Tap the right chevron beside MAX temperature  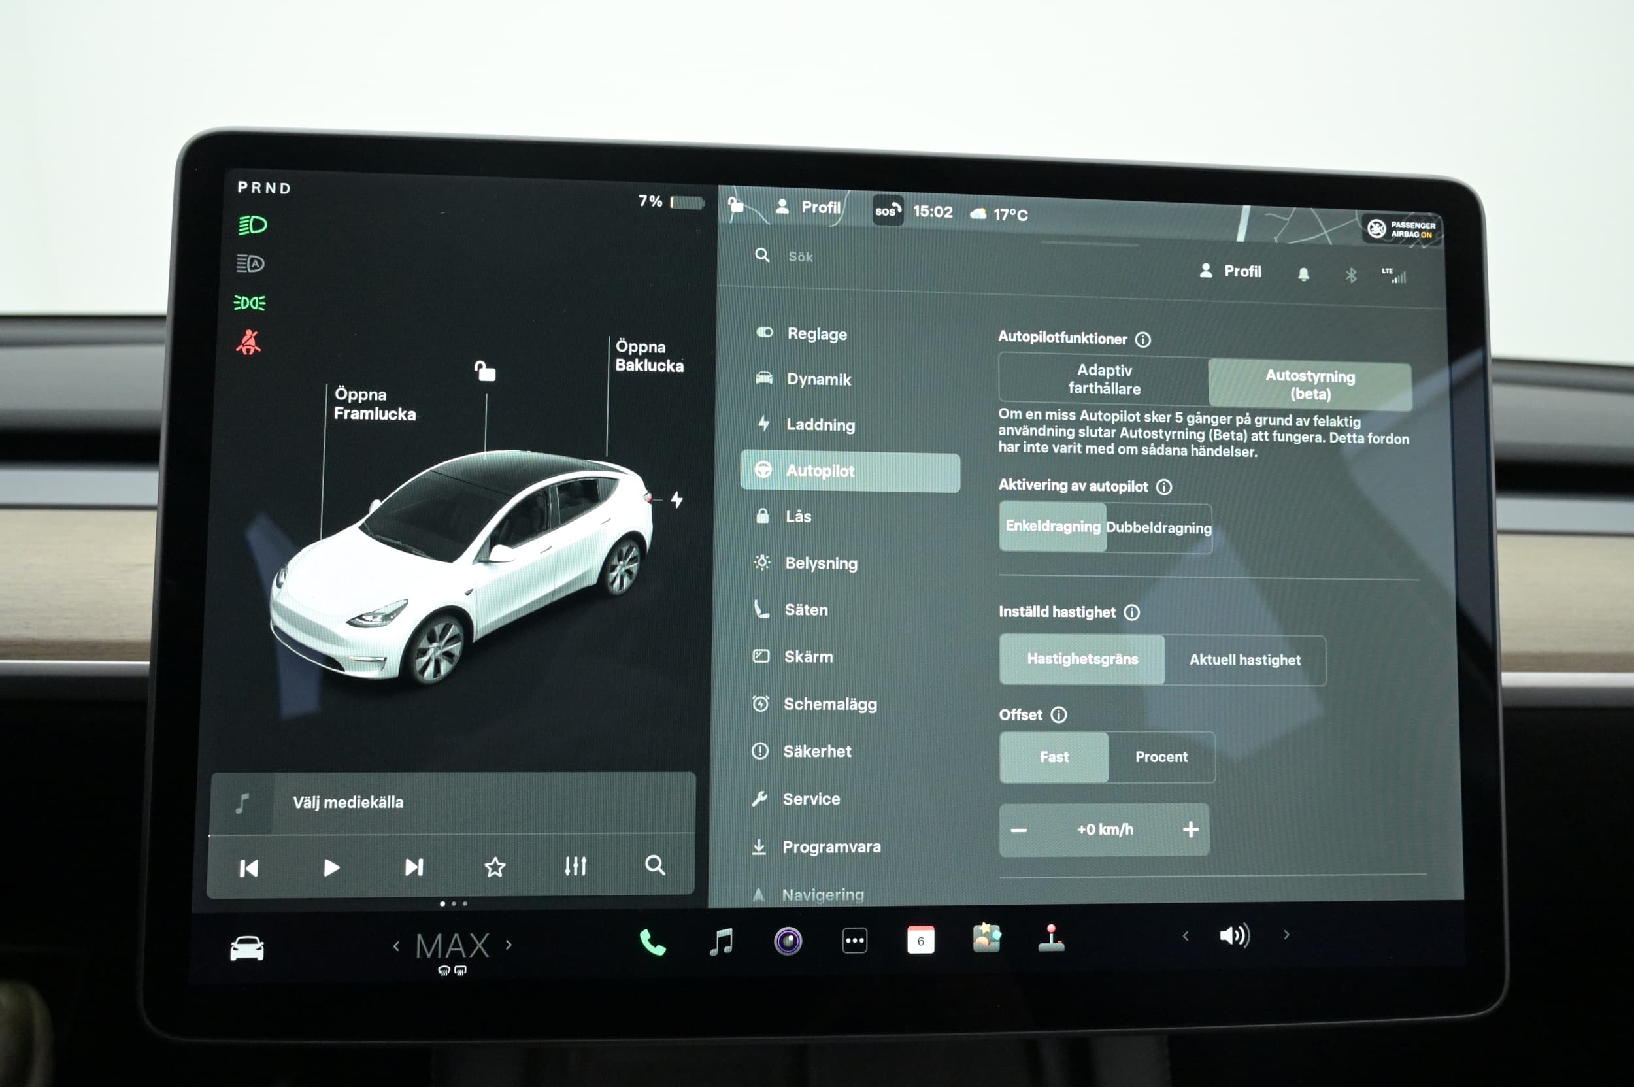(509, 945)
